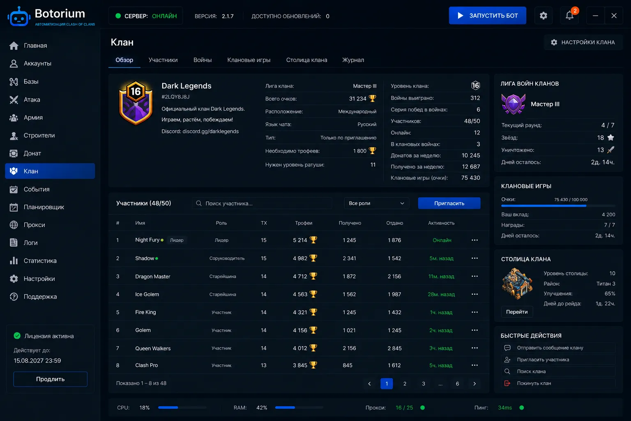Click the Клановые игры points progress bar
Viewport: 631px width, 421px height.
pyautogui.click(x=558, y=206)
